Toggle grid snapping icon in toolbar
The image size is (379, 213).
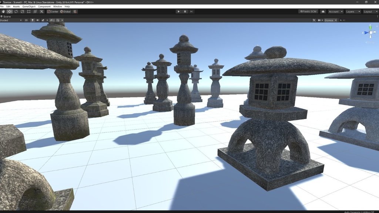(75, 11)
